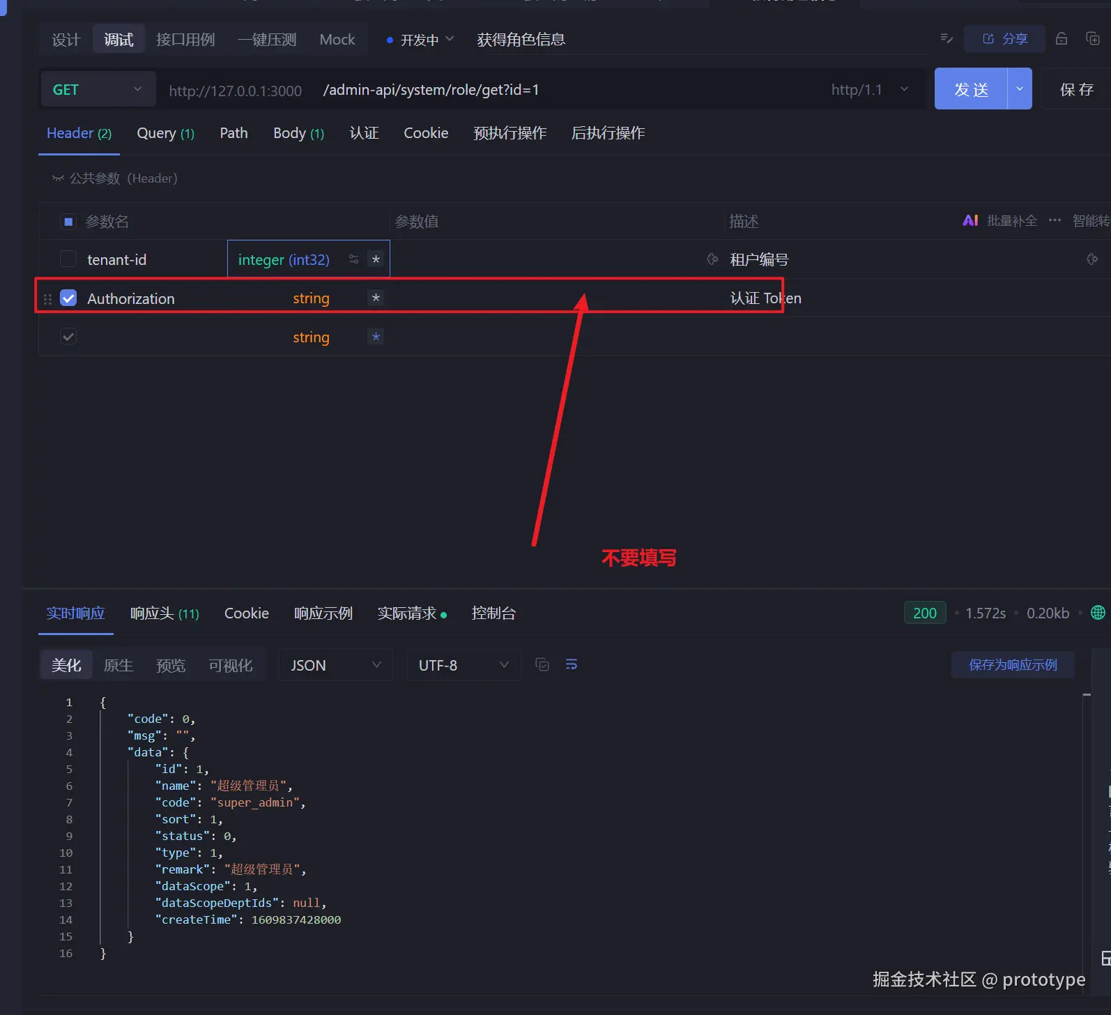This screenshot has height=1015, width=1111.
Task: Click the AI batch-fill icon
Action: click(970, 220)
